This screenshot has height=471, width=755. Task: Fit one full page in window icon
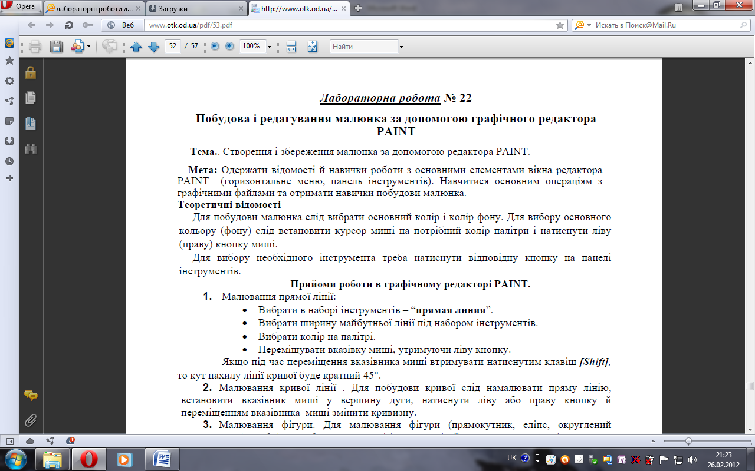tap(312, 47)
